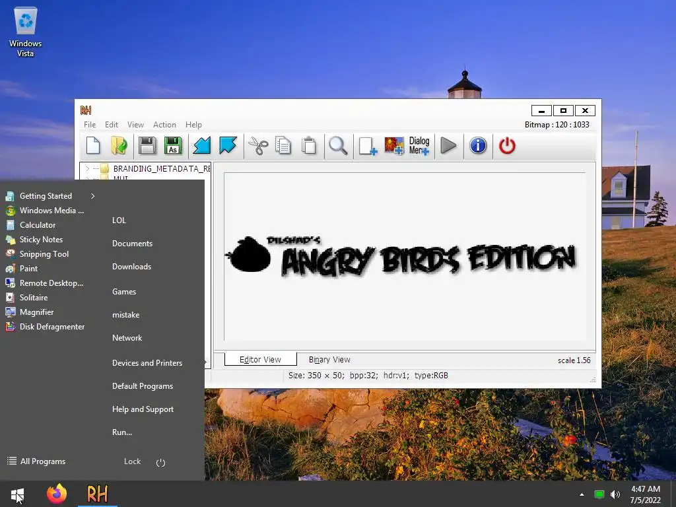Click the volume speaker tray icon
This screenshot has height=507, width=676.
point(615,494)
